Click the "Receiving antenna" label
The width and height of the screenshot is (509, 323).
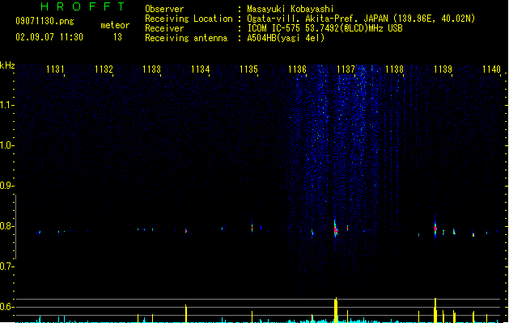click(186, 38)
